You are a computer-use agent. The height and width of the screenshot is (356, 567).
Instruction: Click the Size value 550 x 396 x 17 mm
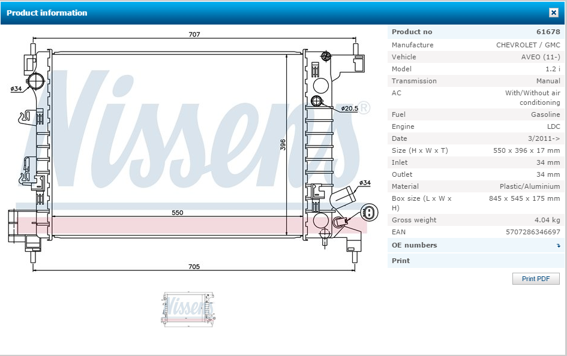coord(527,150)
